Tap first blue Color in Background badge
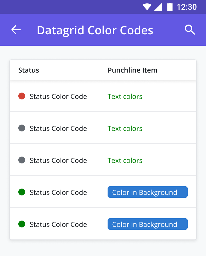206x256 pixels. (x=148, y=192)
